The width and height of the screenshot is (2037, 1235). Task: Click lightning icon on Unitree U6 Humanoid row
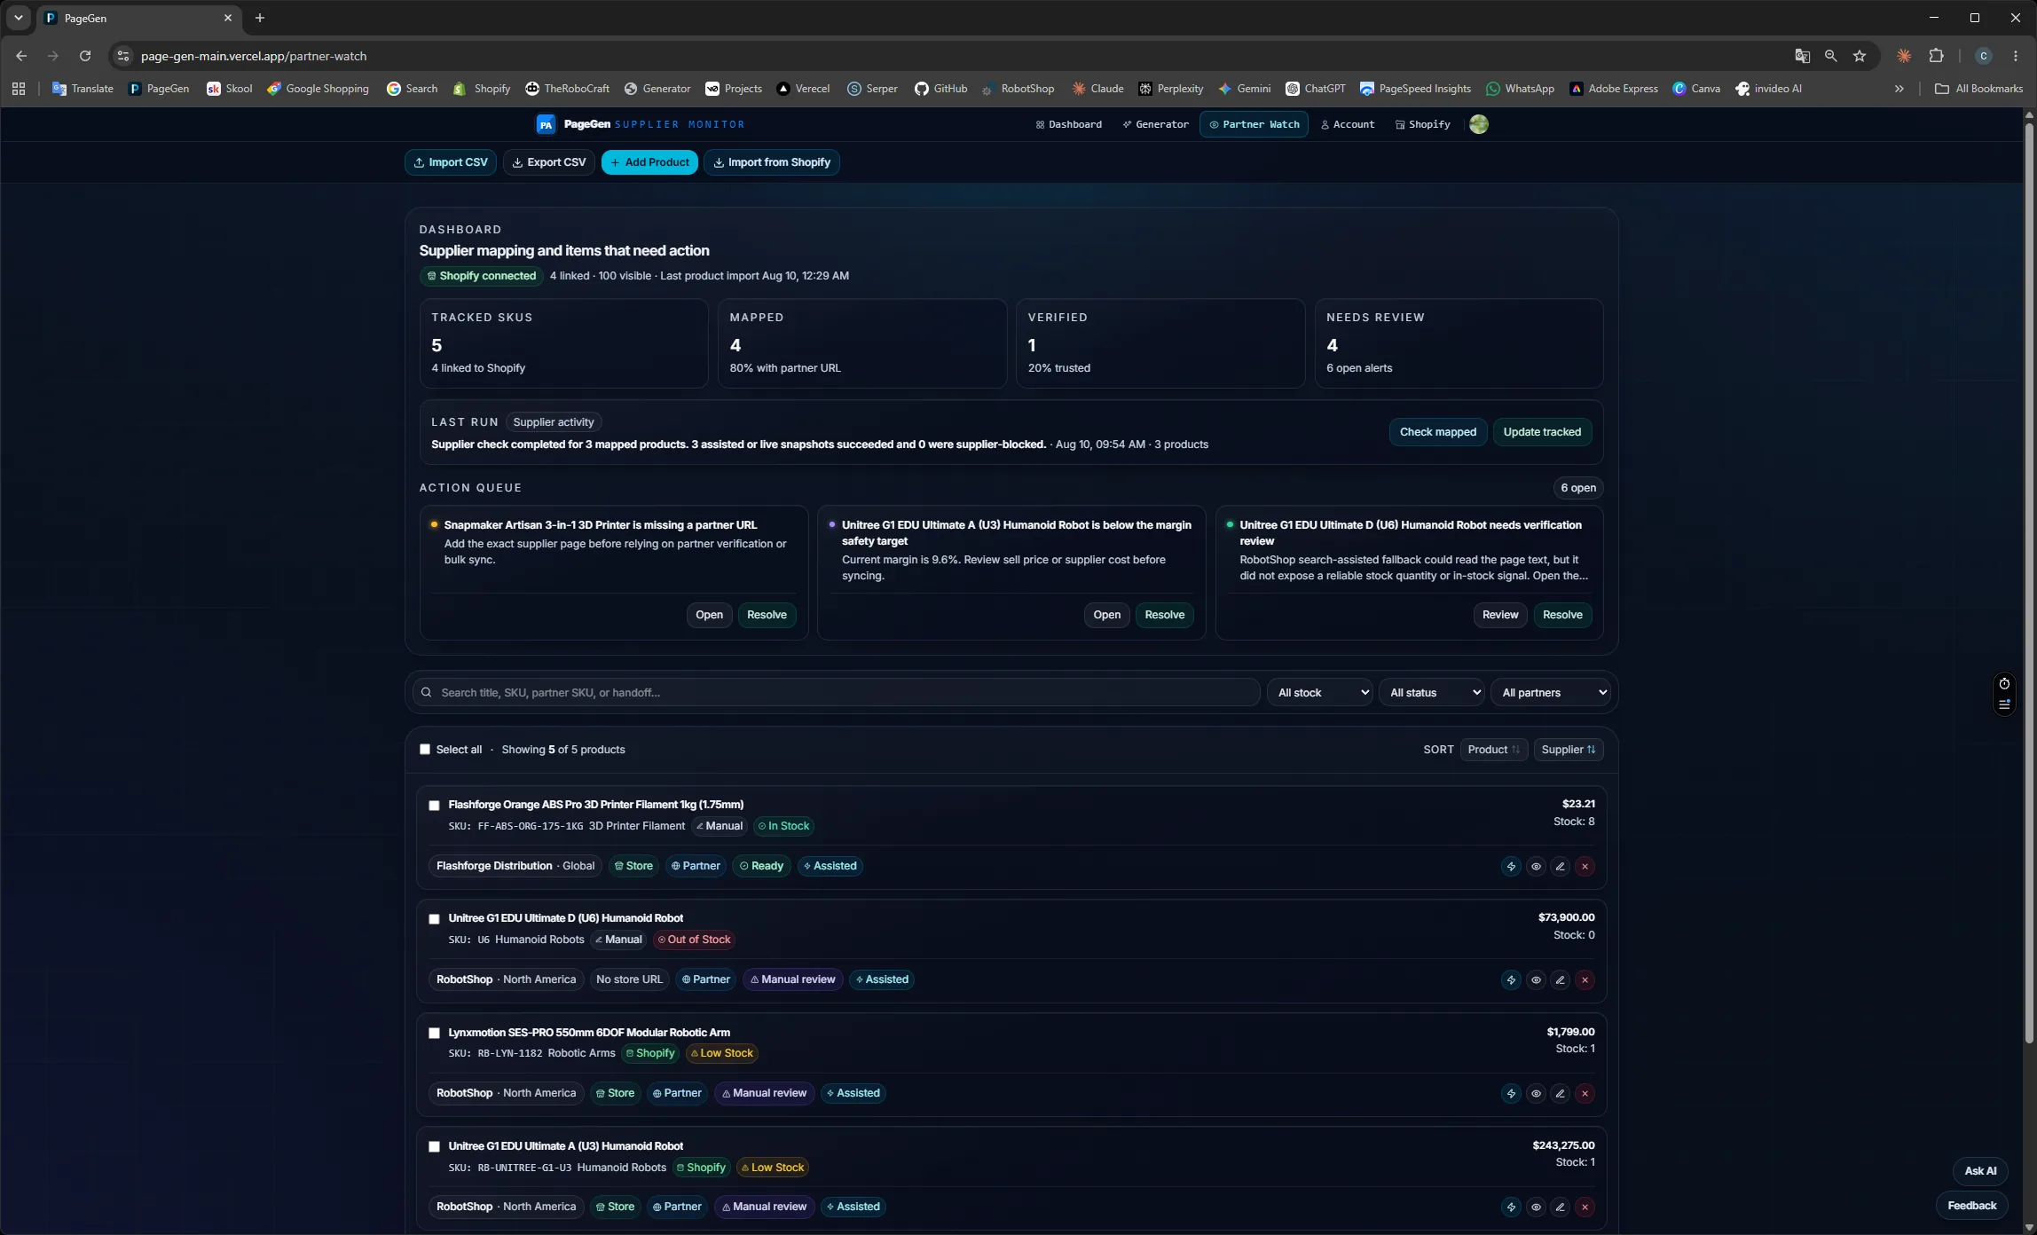1511,979
